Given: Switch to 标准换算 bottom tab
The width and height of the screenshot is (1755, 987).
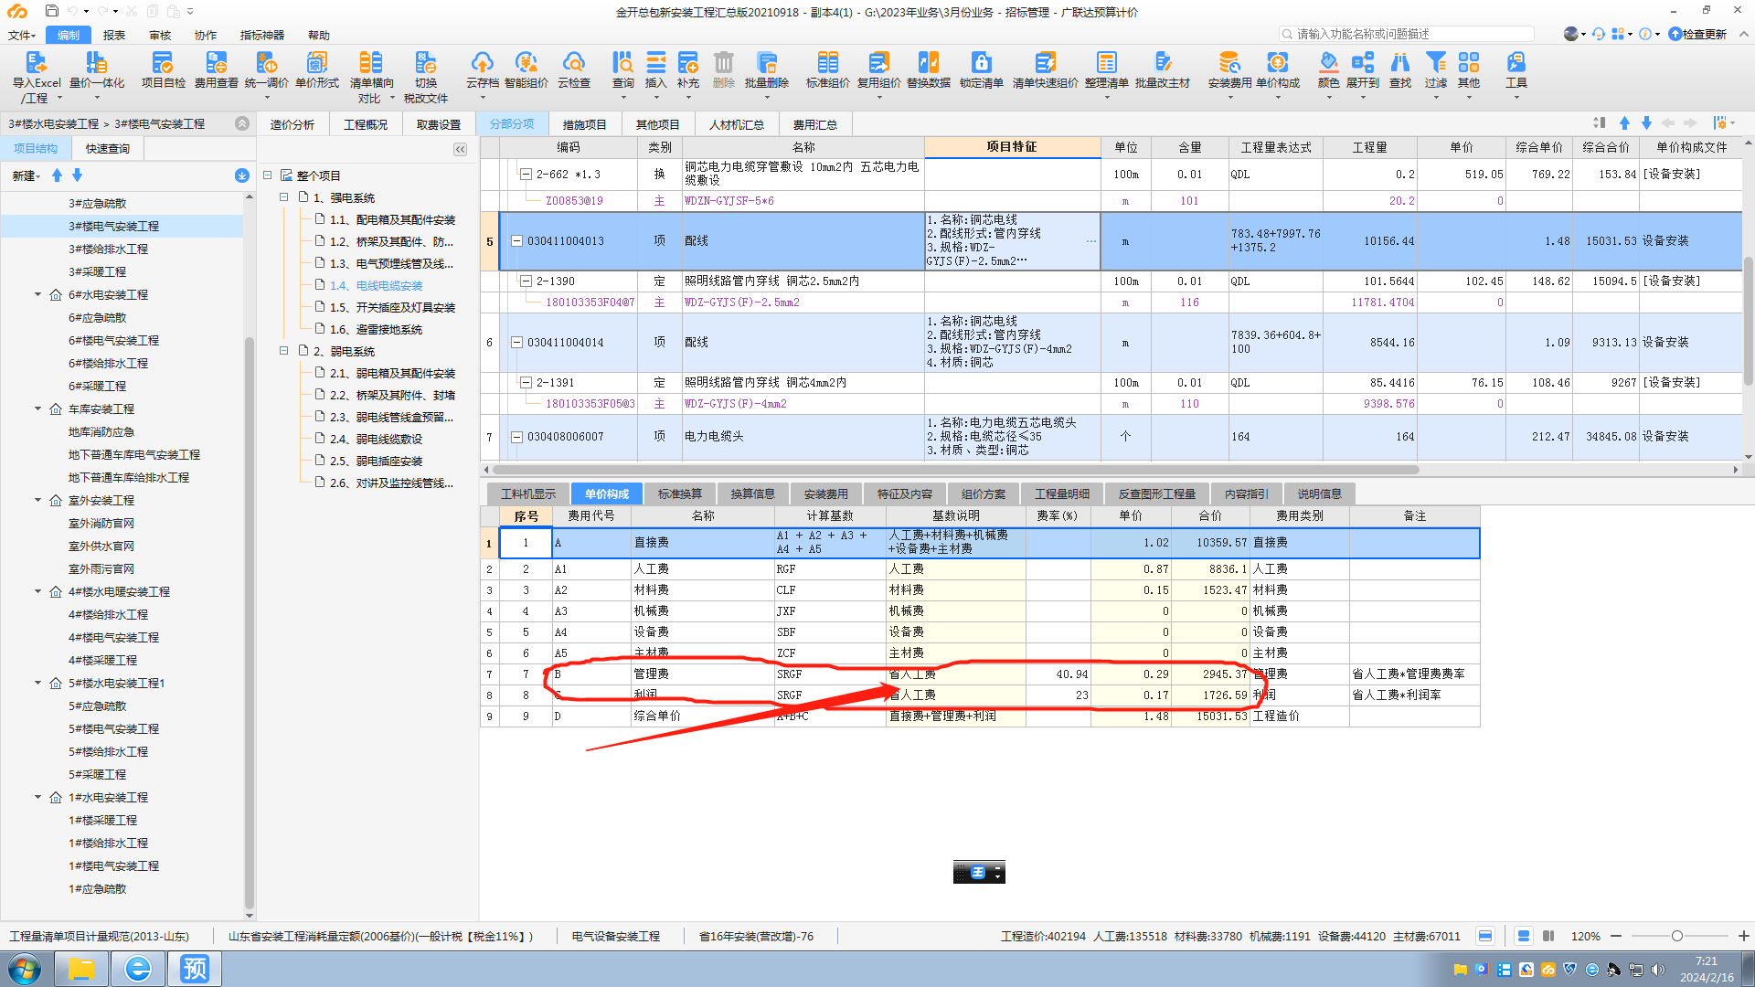Looking at the screenshot, I should point(680,493).
